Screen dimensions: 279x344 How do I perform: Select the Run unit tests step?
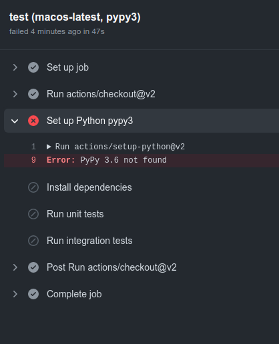click(75, 214)
